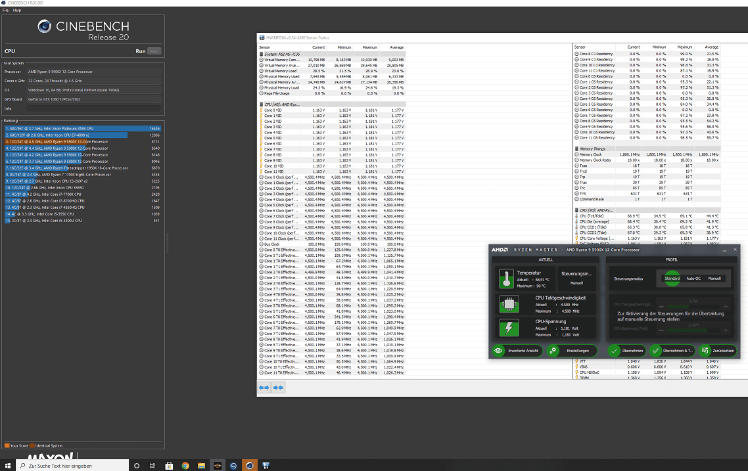Open File Explorer from taskbar
The width and height of the screenshot is (748, 471).
[x=201, y=466]
